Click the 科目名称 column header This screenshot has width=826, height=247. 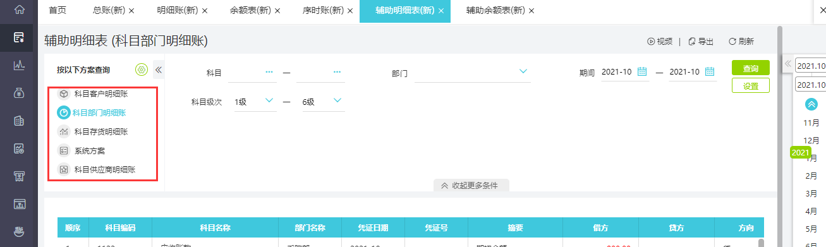[x=216, y=227]
